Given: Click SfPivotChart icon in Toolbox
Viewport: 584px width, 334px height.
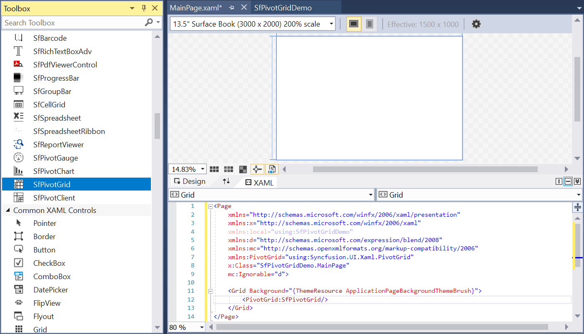Looking at the screenshot, I should click(x=18, y=171).
